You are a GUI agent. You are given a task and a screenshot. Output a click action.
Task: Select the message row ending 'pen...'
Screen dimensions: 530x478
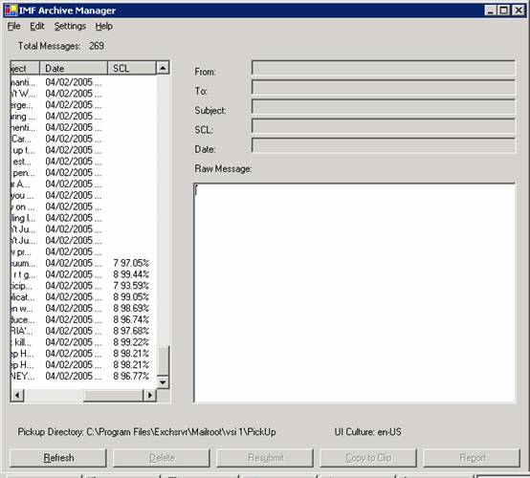tap(83, 173)
